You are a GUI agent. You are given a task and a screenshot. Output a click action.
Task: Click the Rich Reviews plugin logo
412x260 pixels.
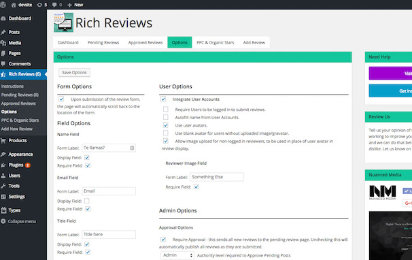pos(64,22)
